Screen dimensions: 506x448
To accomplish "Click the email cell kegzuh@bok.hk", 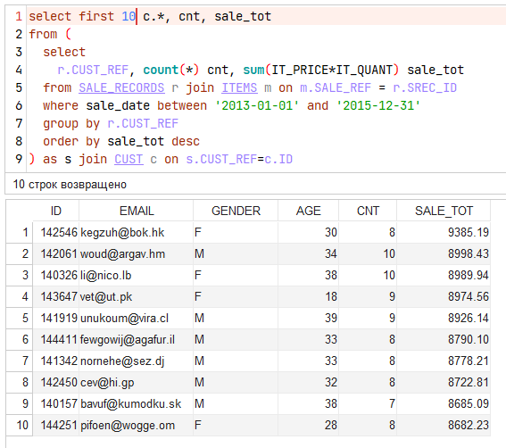I will (137, 232).
